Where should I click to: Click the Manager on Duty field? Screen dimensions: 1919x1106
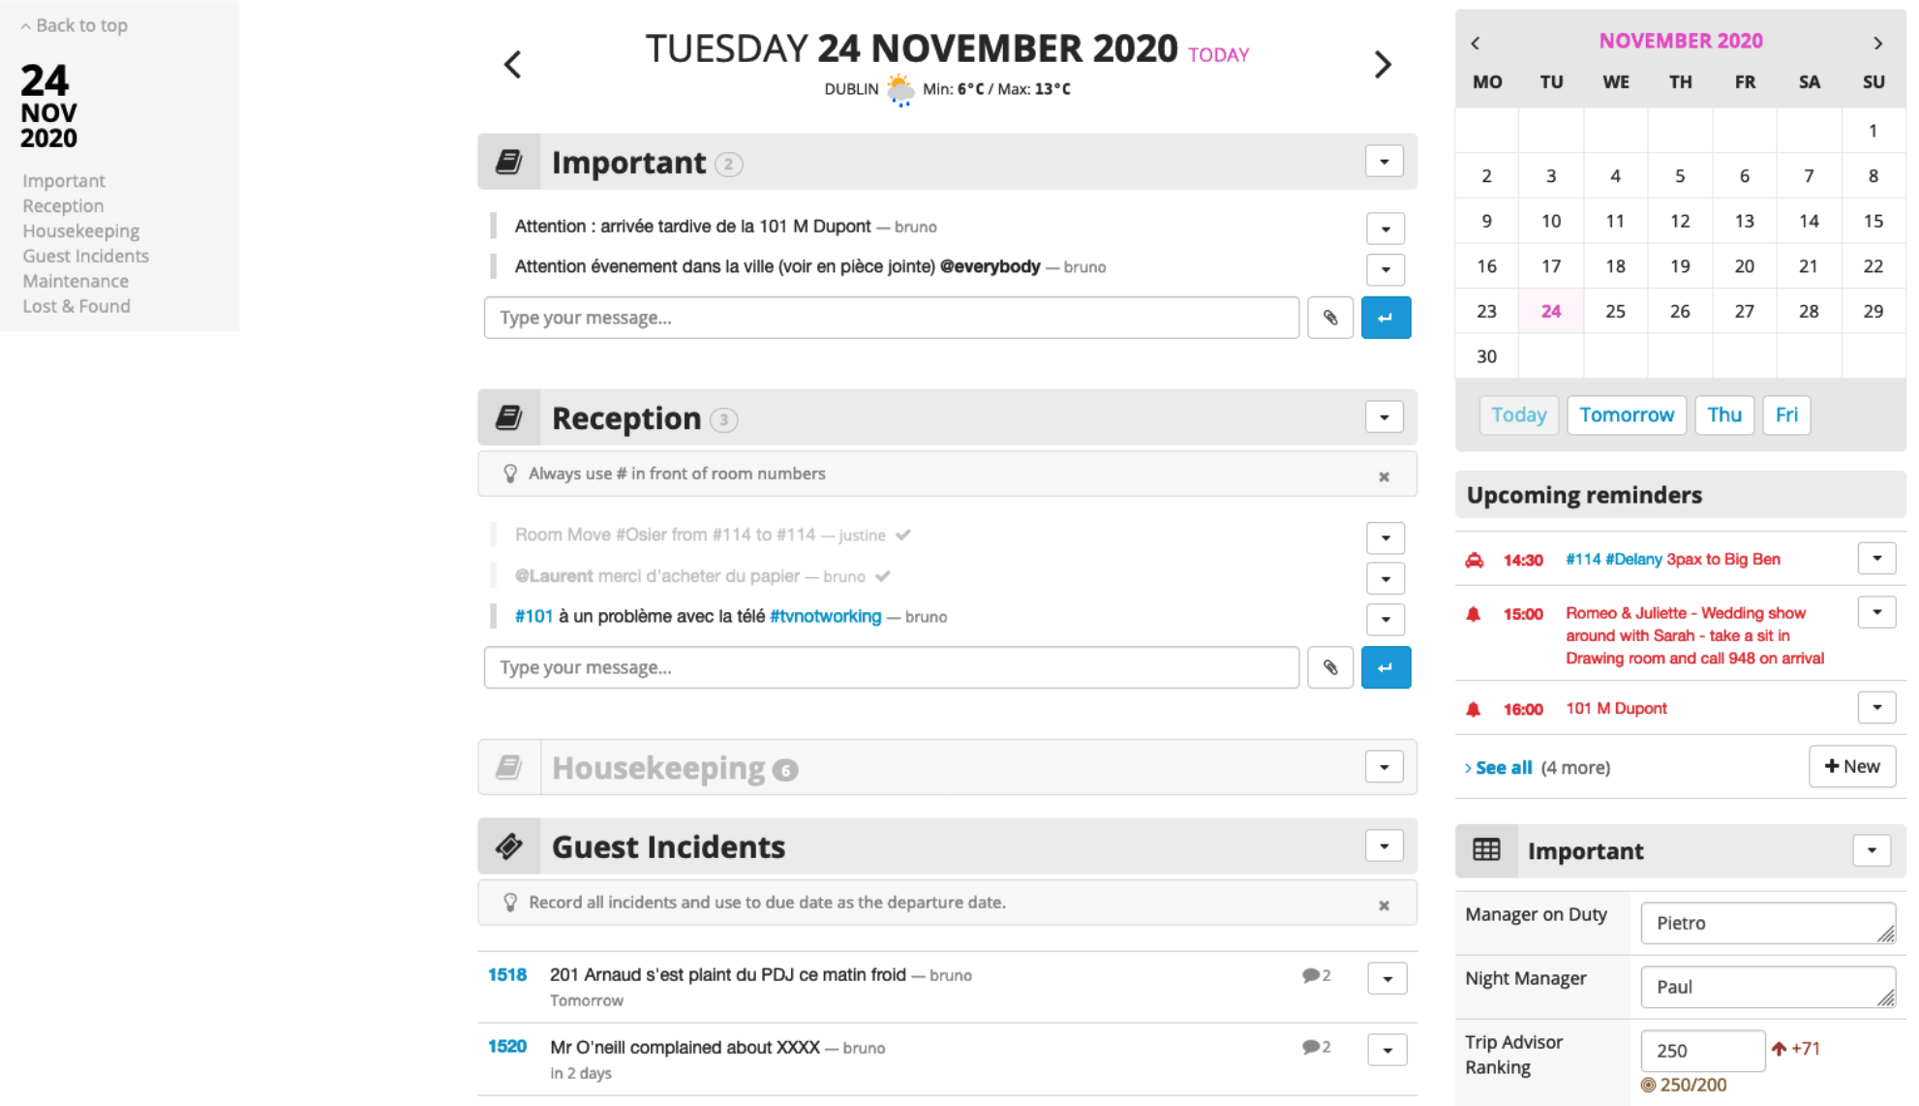click(x=1768, y=923)
